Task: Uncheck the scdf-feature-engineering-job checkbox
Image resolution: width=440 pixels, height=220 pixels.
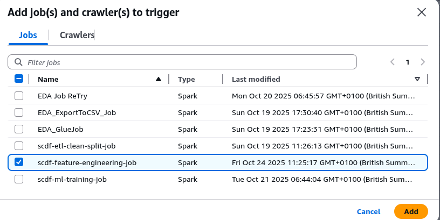Action: click(x=19, y=162)
